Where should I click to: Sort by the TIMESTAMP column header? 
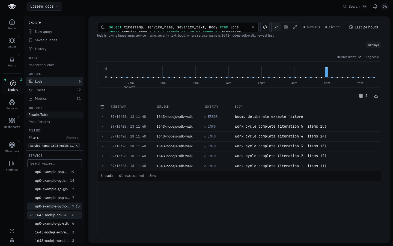118,107
